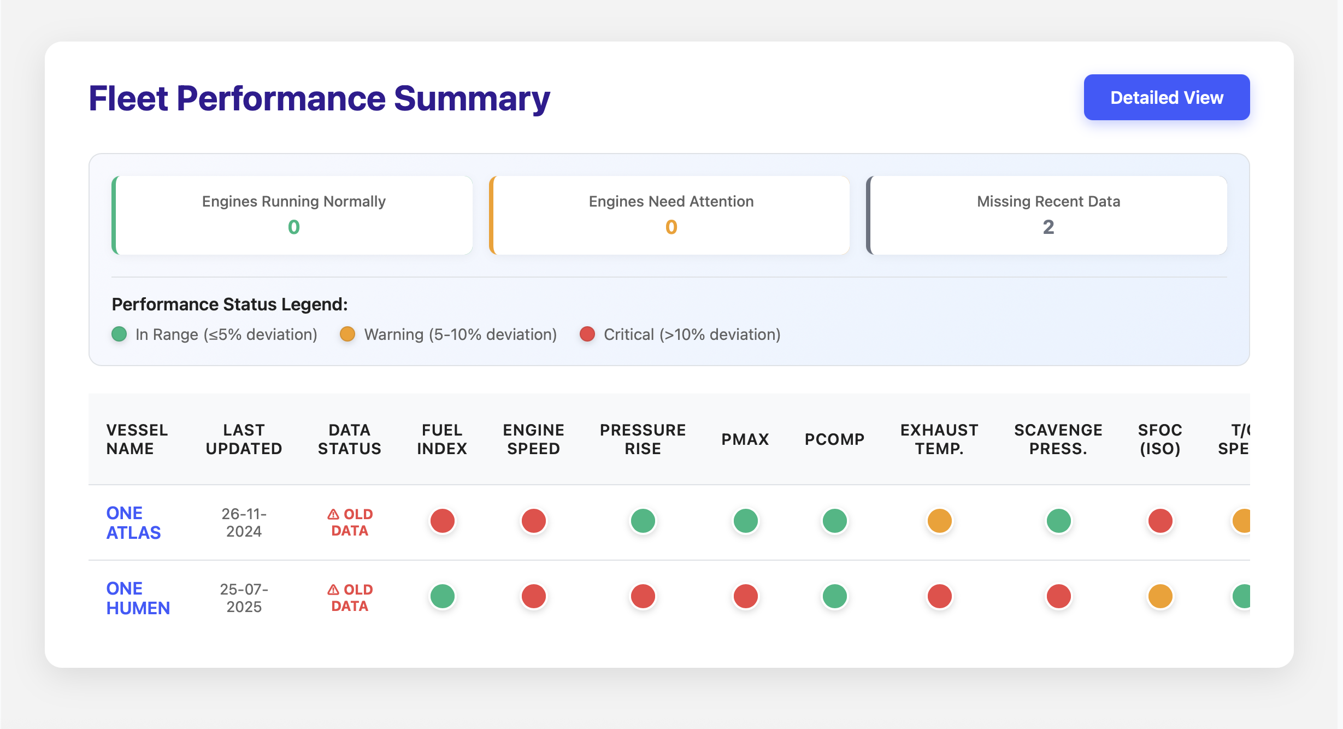The width and height of the screenshot is (1343, 729).
Task: Click the red SFOC (ISO) dot for ONE ATLAS
Action: pos(1159,521)
